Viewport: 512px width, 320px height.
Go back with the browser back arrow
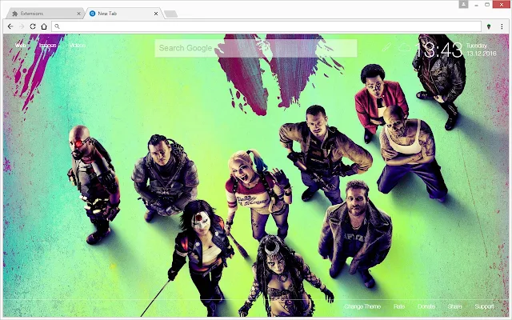(x=10, y=26)
